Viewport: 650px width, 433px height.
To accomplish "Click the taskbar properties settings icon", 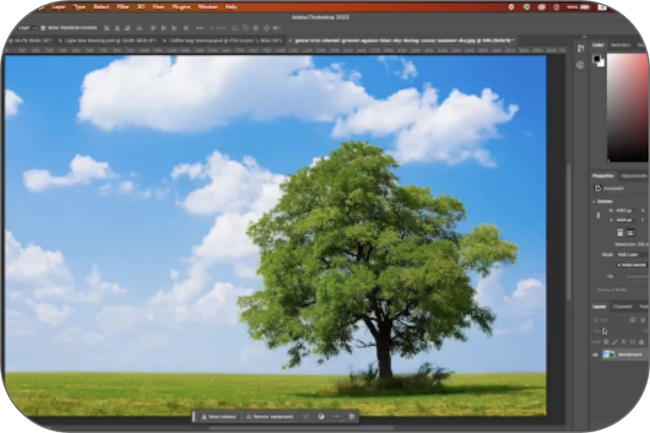I will click(x=351, y=416).
